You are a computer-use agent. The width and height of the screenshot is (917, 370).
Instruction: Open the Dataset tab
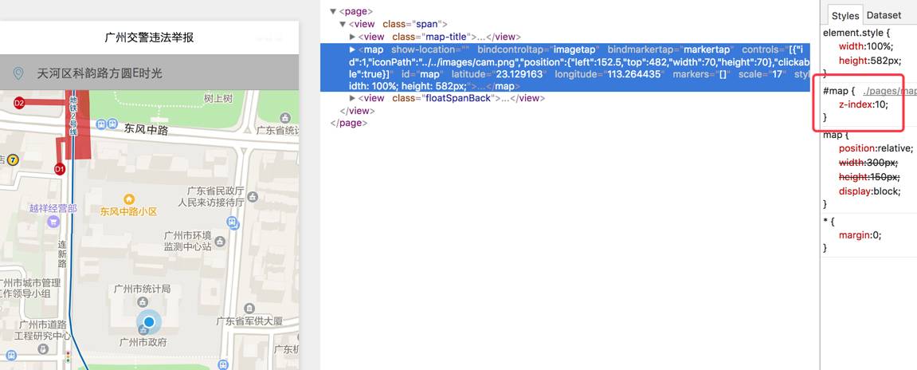[884, 15]
